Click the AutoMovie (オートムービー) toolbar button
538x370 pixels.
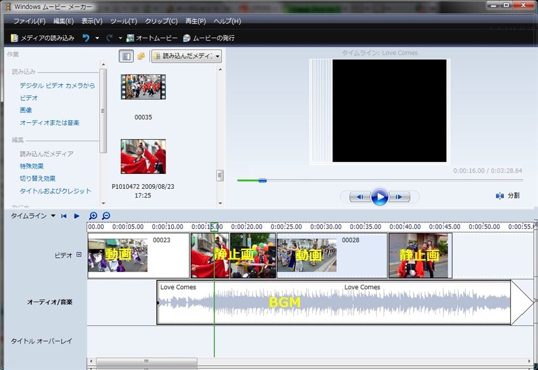point(152,38)
